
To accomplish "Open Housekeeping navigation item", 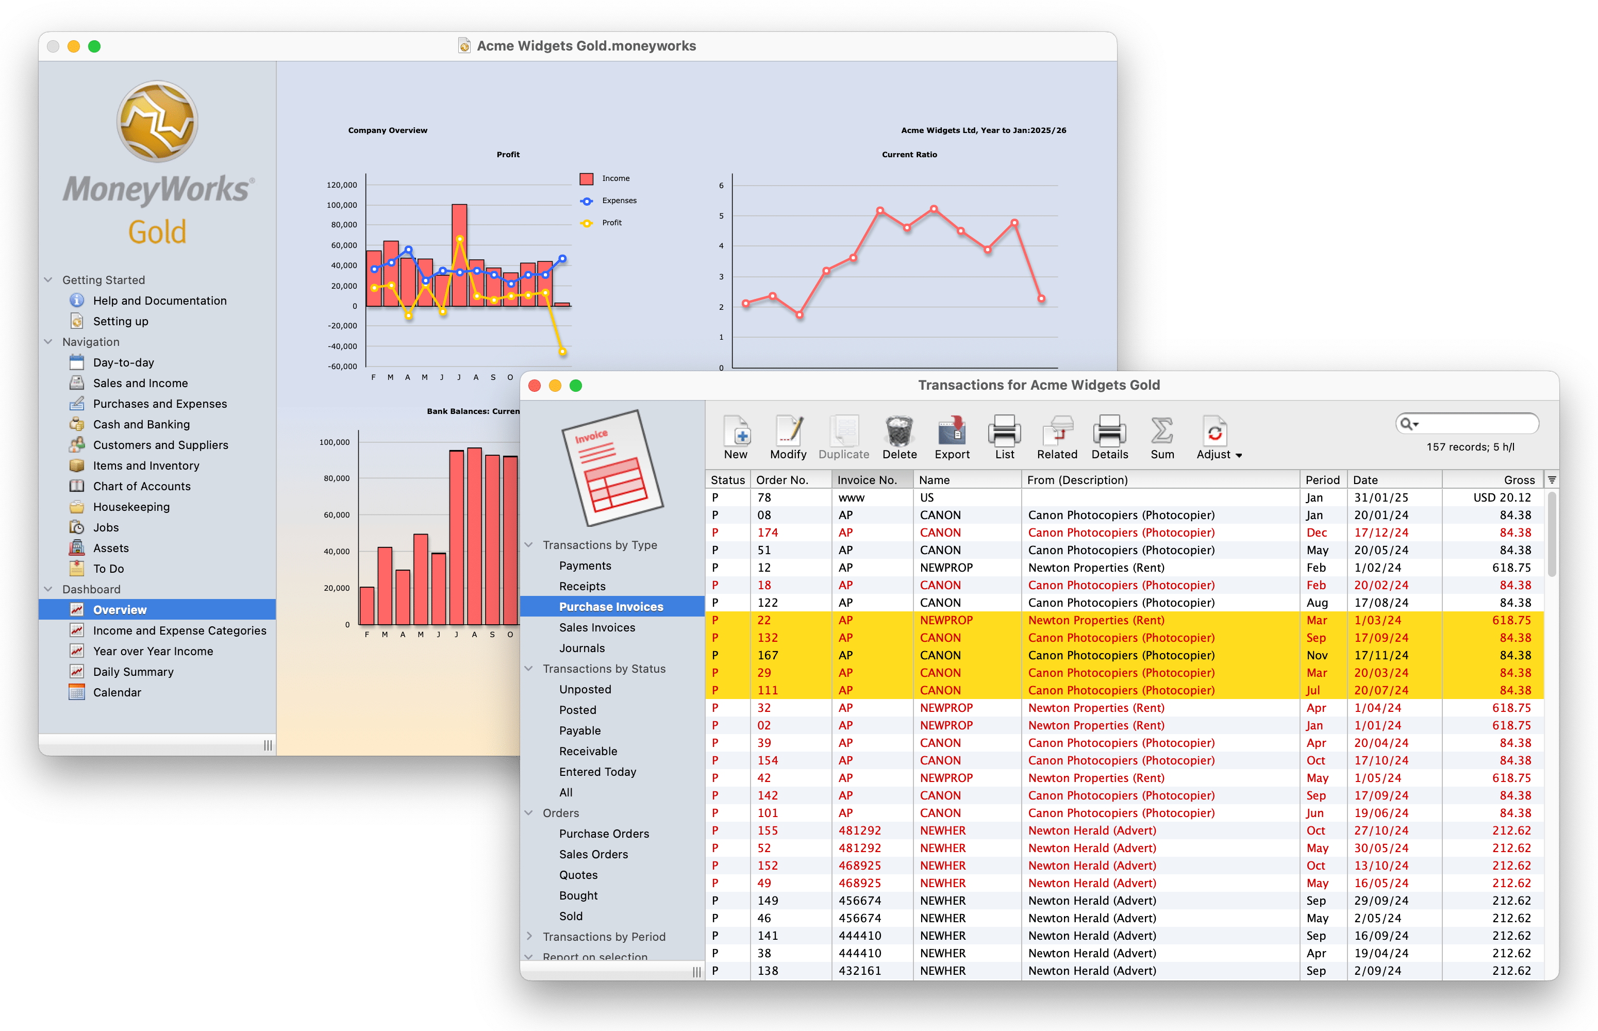I will pos(131,507).
